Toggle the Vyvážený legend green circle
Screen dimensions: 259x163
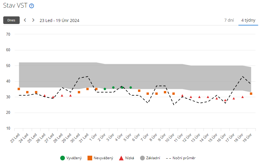click(x=63, y=158)
